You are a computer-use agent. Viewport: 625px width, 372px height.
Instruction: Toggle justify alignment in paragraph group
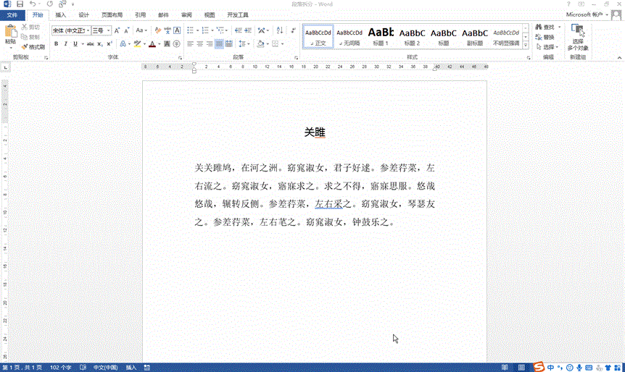[x=220, y=44]
